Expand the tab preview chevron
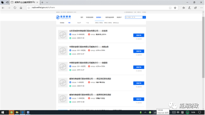 [x=47, y=2]
